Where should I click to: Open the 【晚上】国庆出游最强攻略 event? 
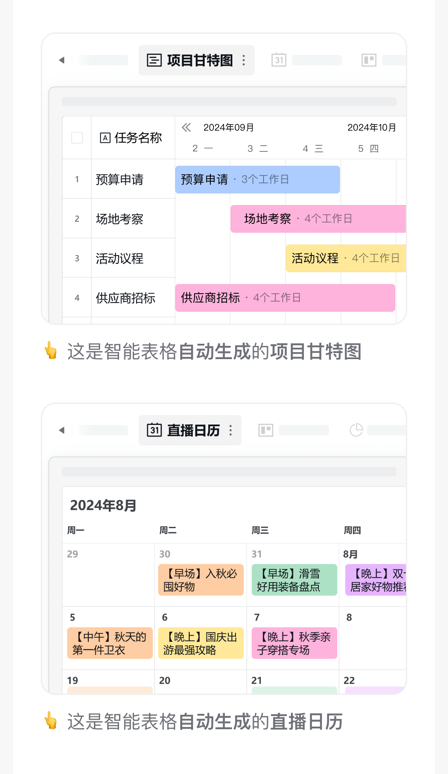pos(201,643)
